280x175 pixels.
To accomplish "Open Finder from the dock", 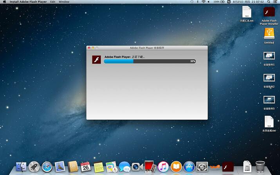I will pyautogui.click(x=21, y=167).
